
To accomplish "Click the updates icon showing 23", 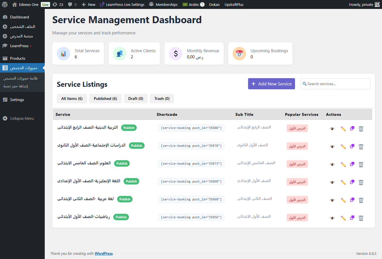I will (58, 4).
